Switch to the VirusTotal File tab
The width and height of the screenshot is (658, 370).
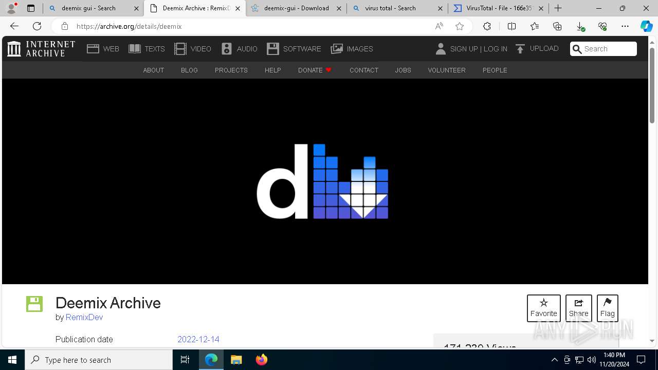click(499, 8)
